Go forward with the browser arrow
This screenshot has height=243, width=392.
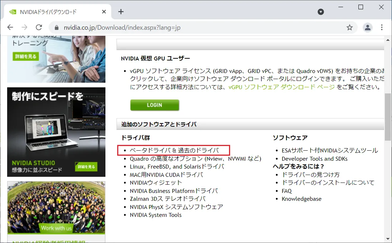[x=25, y=27]
